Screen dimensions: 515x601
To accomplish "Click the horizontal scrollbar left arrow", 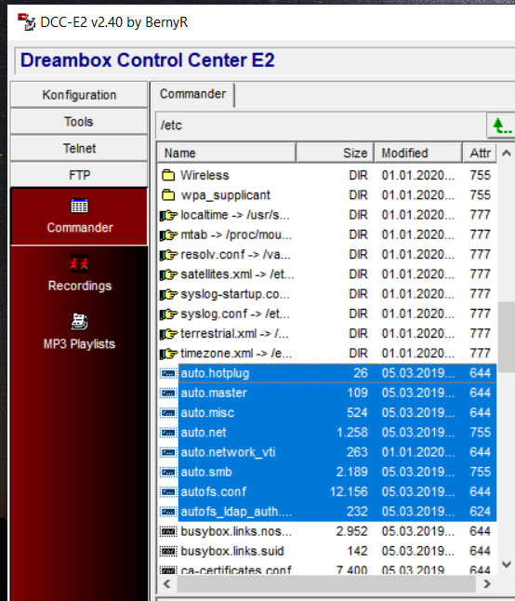I will coord(167,584).
